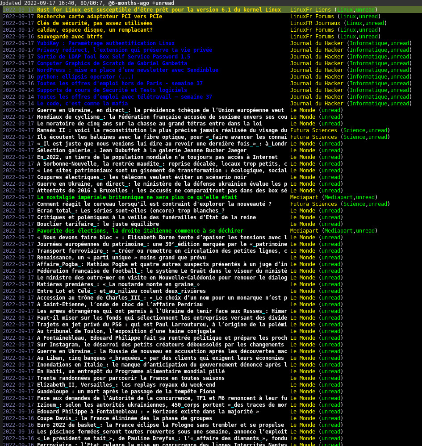The image size is (422, 446).
Task: Open "python: ellipsis operator (...)"
Action: pyautogui.click(x=85, y=76)
